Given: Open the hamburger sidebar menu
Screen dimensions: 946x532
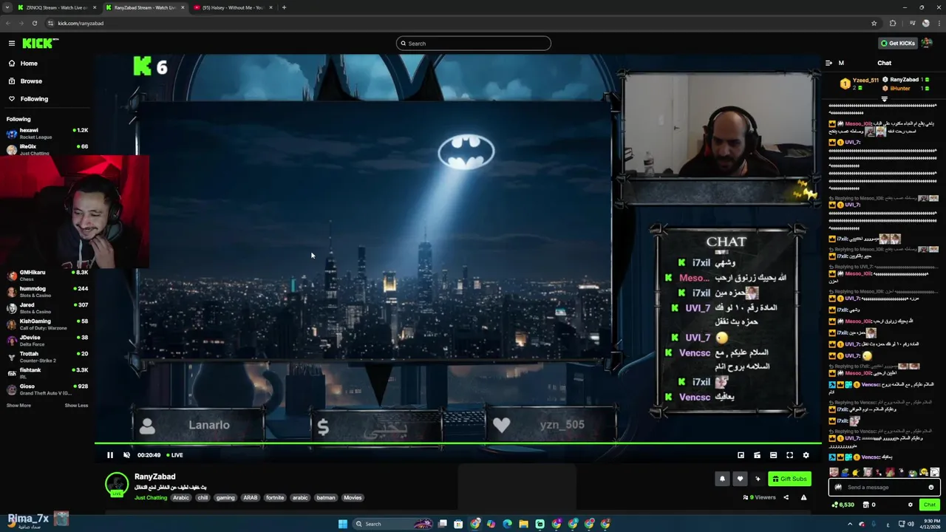Looking at the screenshot, I should coord(12,44).
